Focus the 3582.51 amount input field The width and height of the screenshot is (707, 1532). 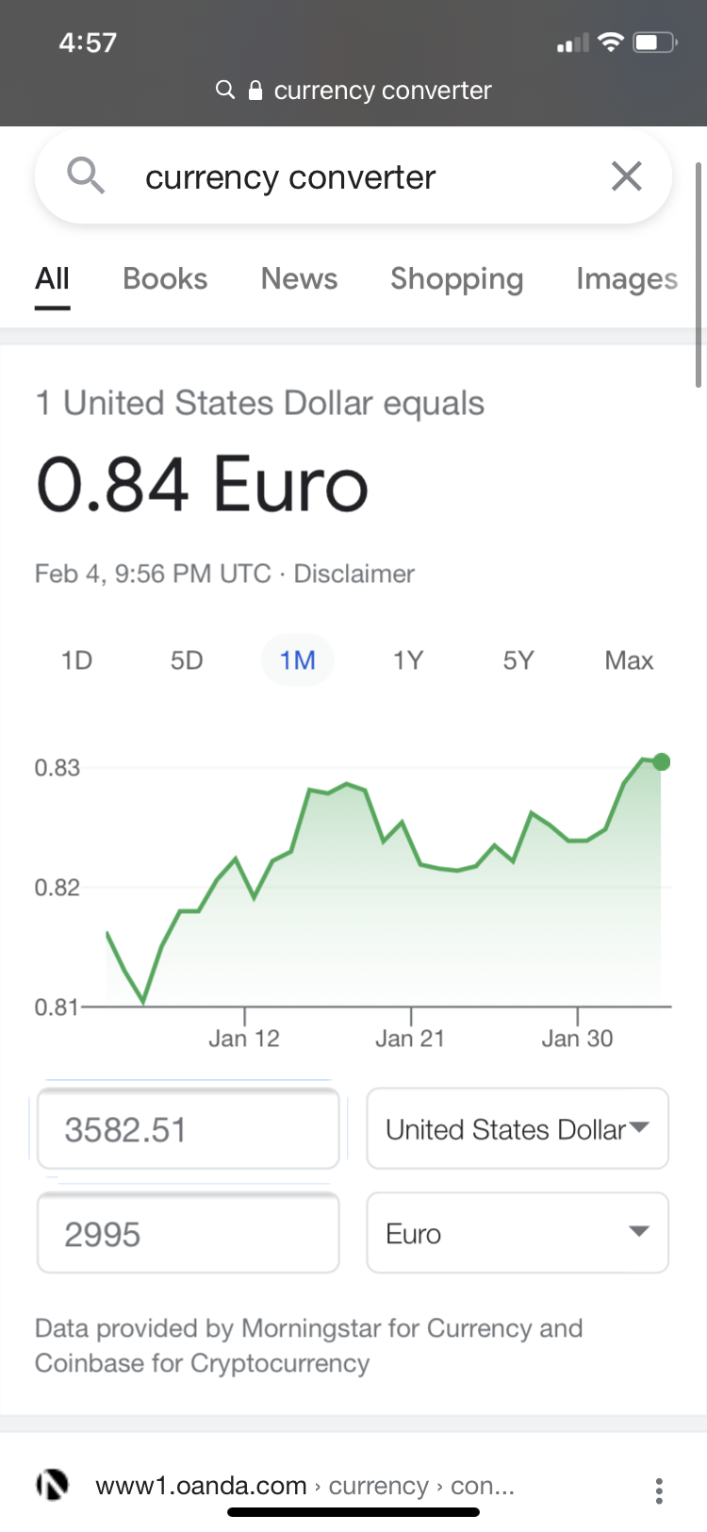pyautogui.click(x=189, y=1129)
